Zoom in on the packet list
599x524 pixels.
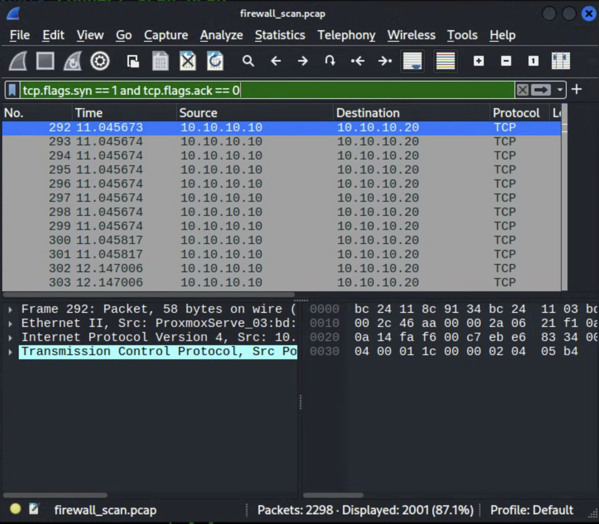(479, 61)
